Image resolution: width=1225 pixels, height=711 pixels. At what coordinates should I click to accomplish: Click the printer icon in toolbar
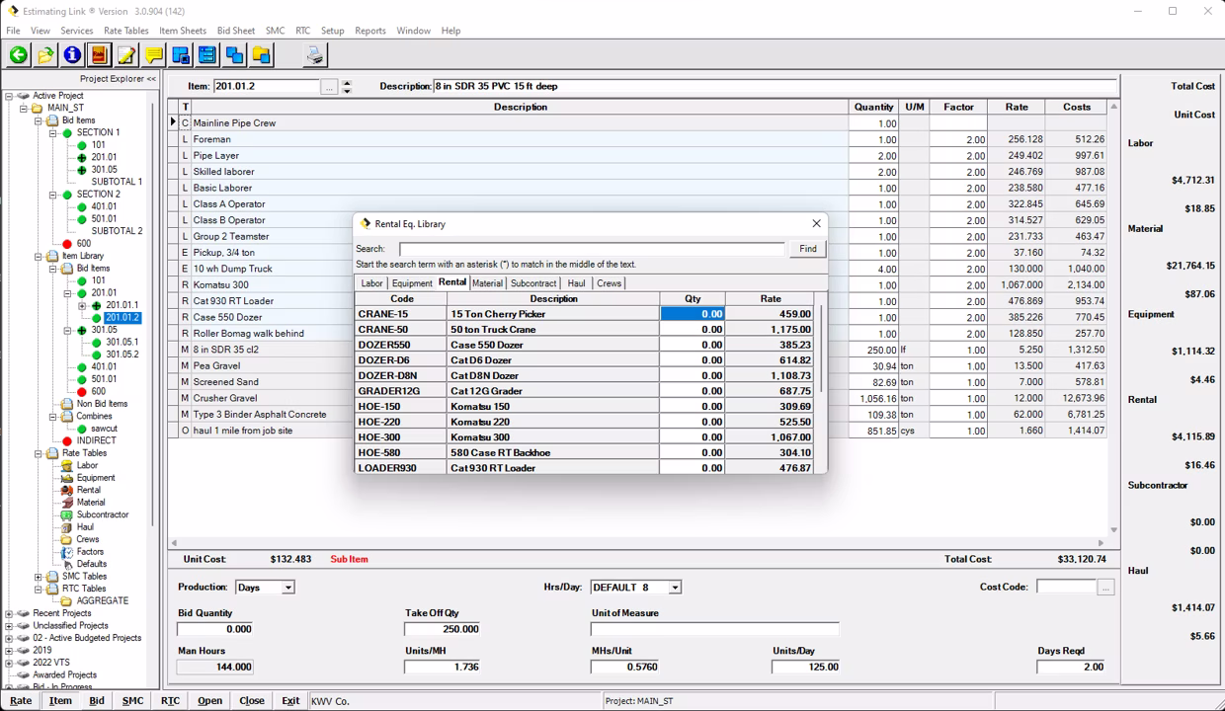[314, 55]
